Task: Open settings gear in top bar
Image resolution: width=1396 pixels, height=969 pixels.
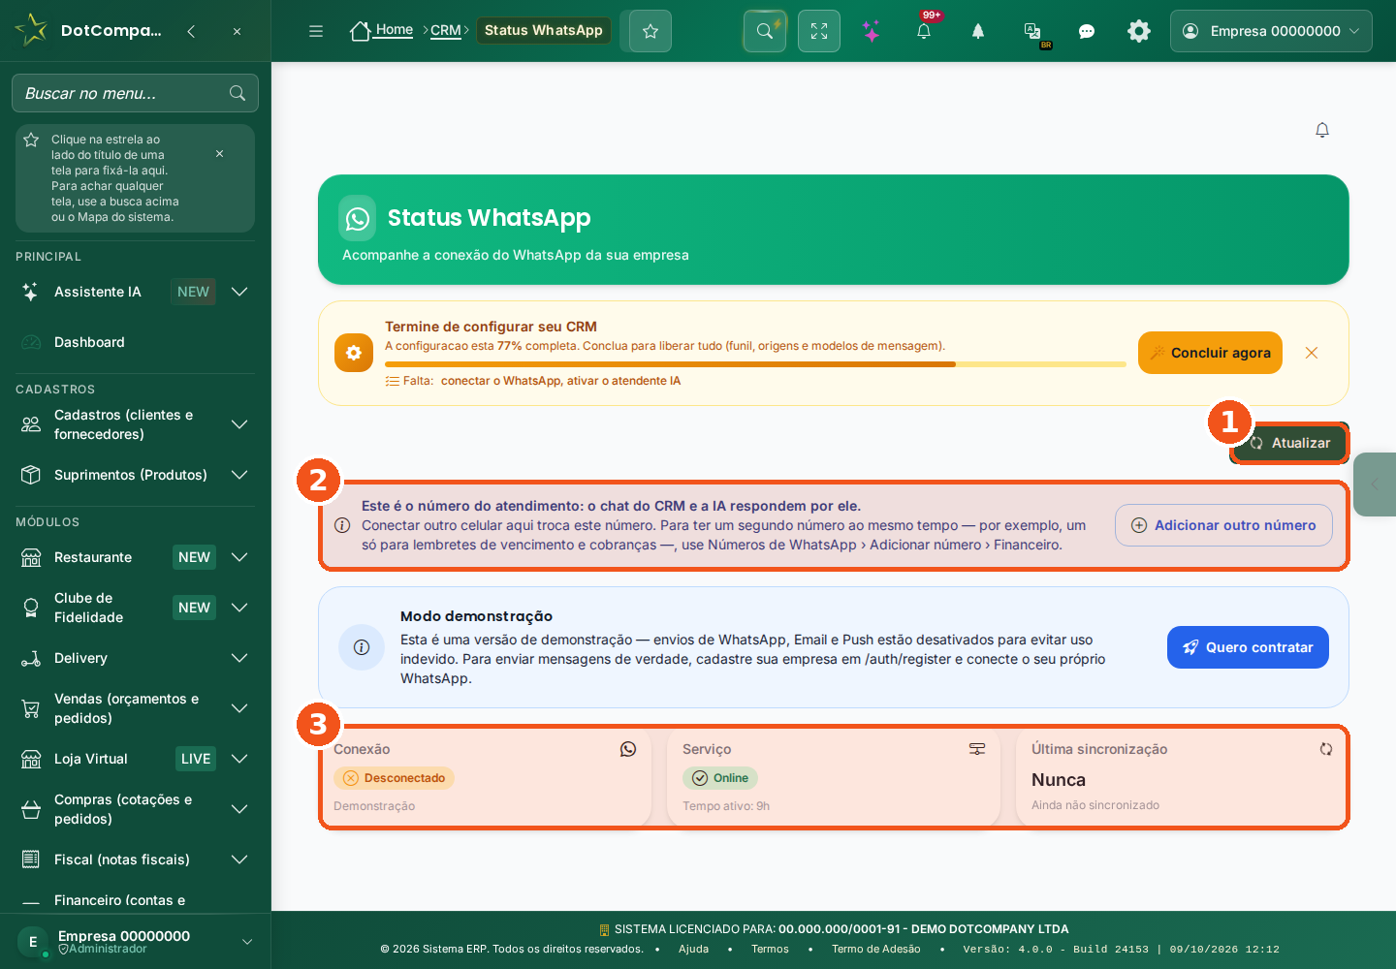Action: pyautogui.click(x=1139, y=31)
